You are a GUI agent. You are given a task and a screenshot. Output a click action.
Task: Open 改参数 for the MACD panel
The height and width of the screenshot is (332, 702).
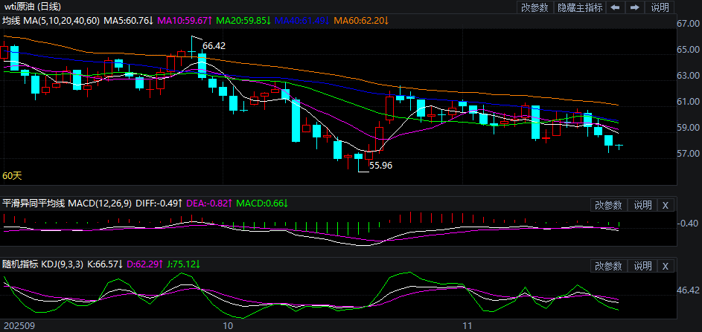point(608,205)
